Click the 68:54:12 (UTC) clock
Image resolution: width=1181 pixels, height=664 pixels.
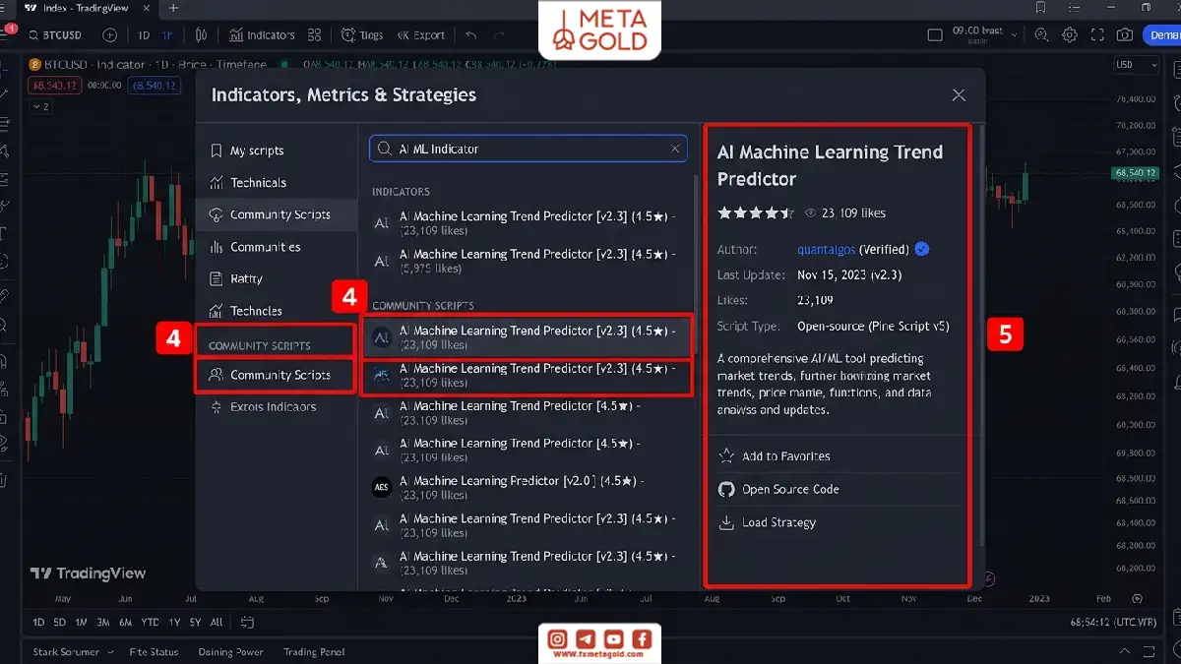1113,623
